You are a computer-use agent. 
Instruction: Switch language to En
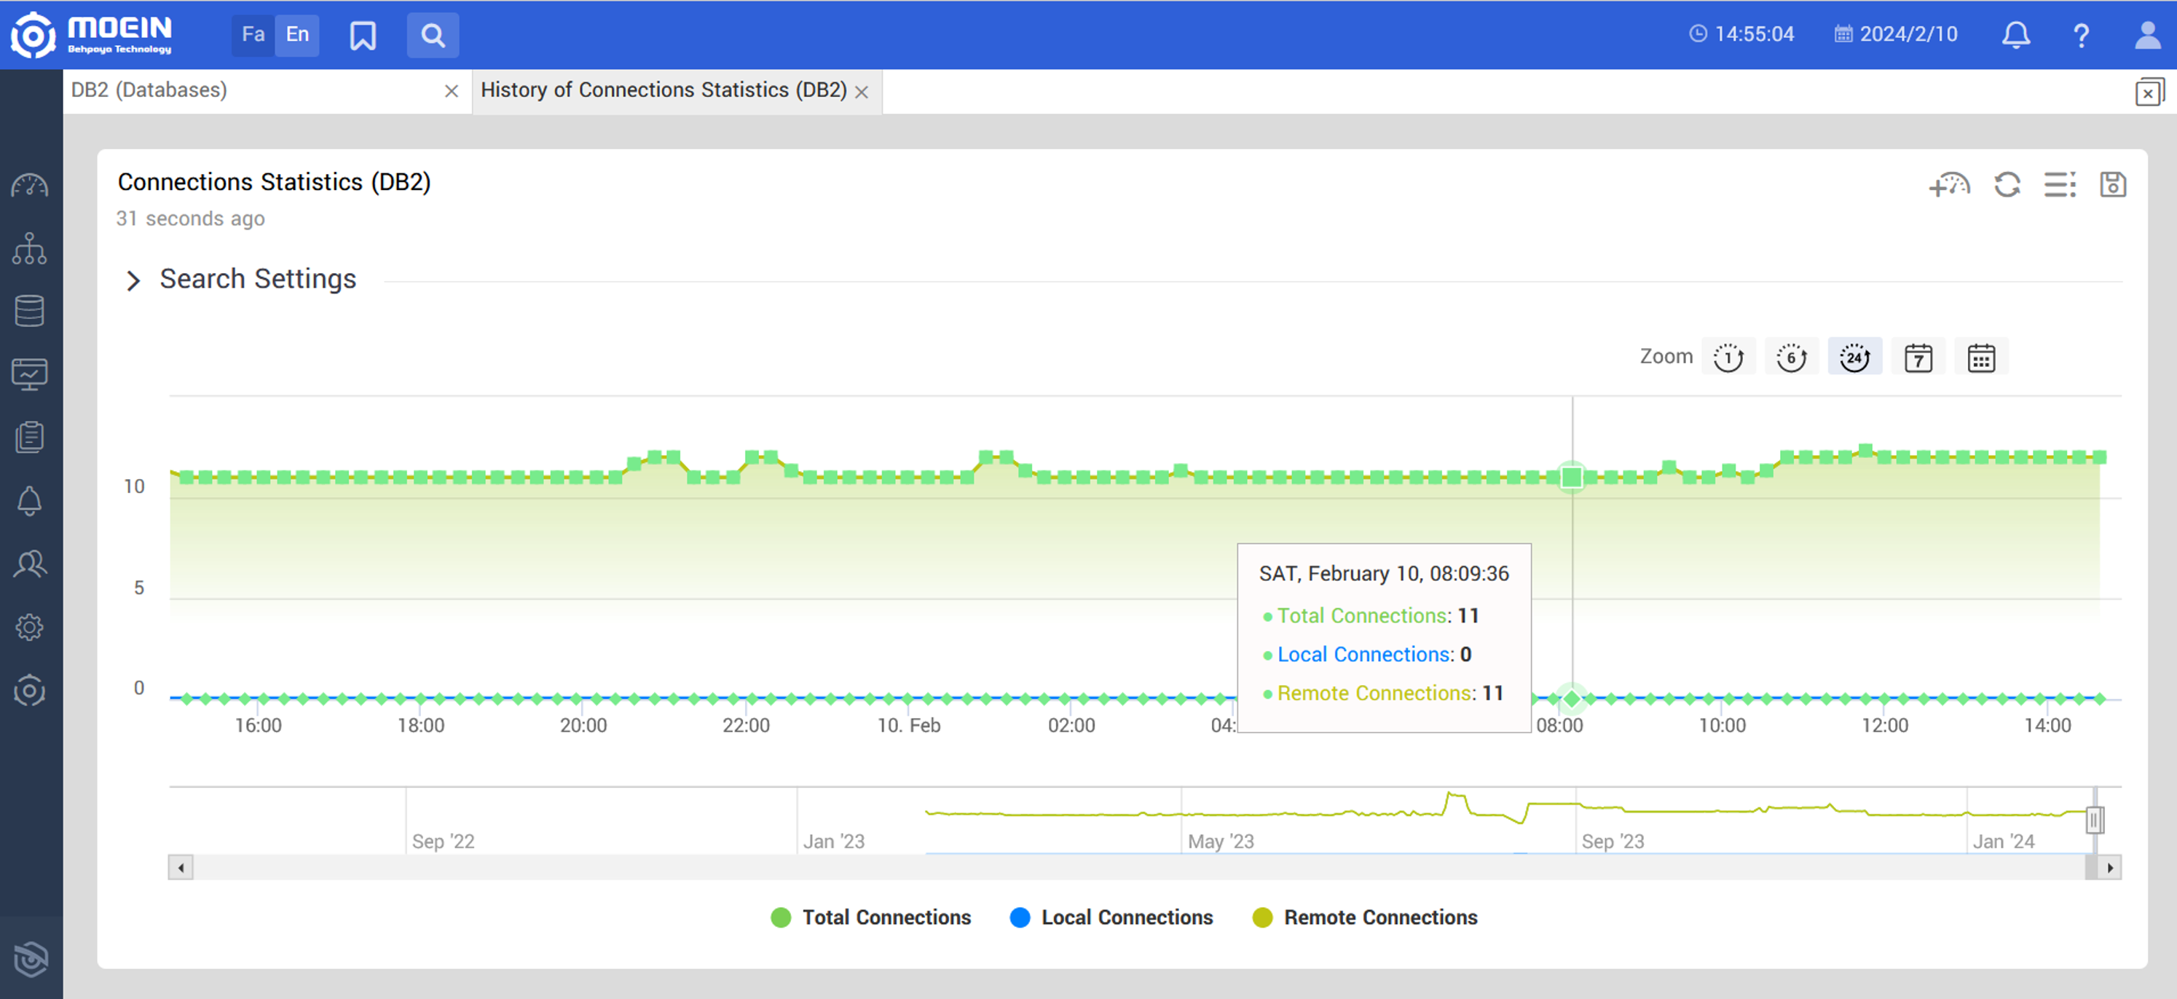pos(296,35)
